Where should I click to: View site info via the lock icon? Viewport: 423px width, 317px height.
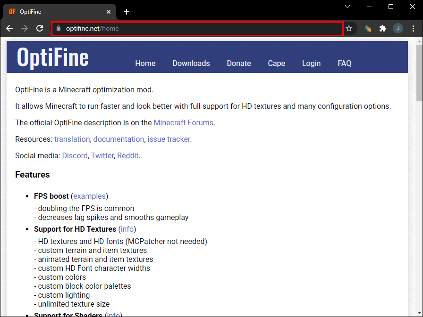click(x=58, y=28)
